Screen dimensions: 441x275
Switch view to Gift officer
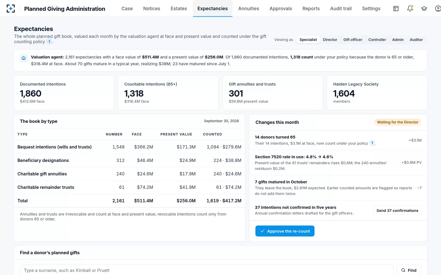[x=352, y=40]
